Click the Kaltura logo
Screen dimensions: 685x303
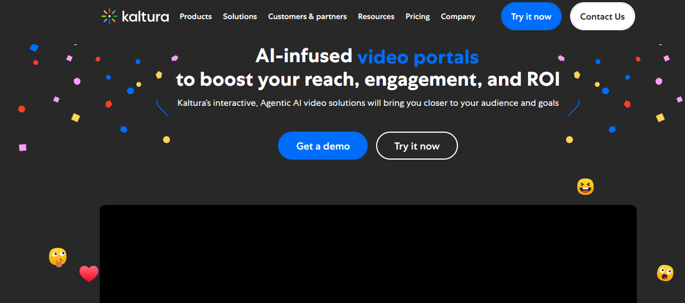[135, 16]
